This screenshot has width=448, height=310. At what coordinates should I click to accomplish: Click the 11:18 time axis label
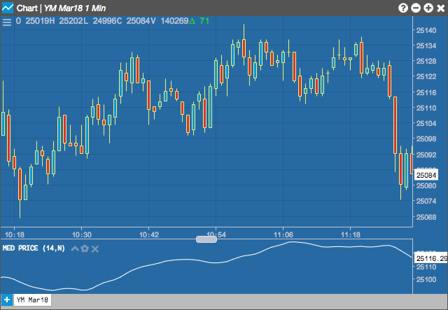click(x=351, y=235)
